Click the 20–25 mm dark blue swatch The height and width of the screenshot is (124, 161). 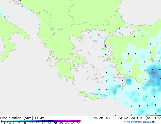point(45,121)
